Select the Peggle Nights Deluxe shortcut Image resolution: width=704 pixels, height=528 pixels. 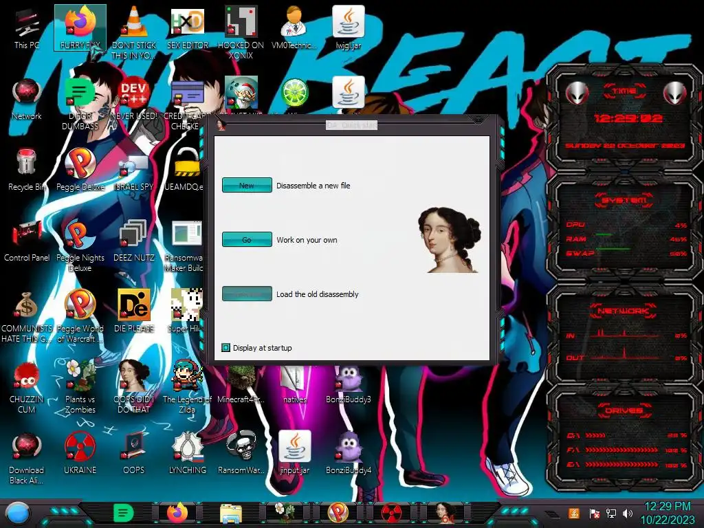click(x=80, y=245)
